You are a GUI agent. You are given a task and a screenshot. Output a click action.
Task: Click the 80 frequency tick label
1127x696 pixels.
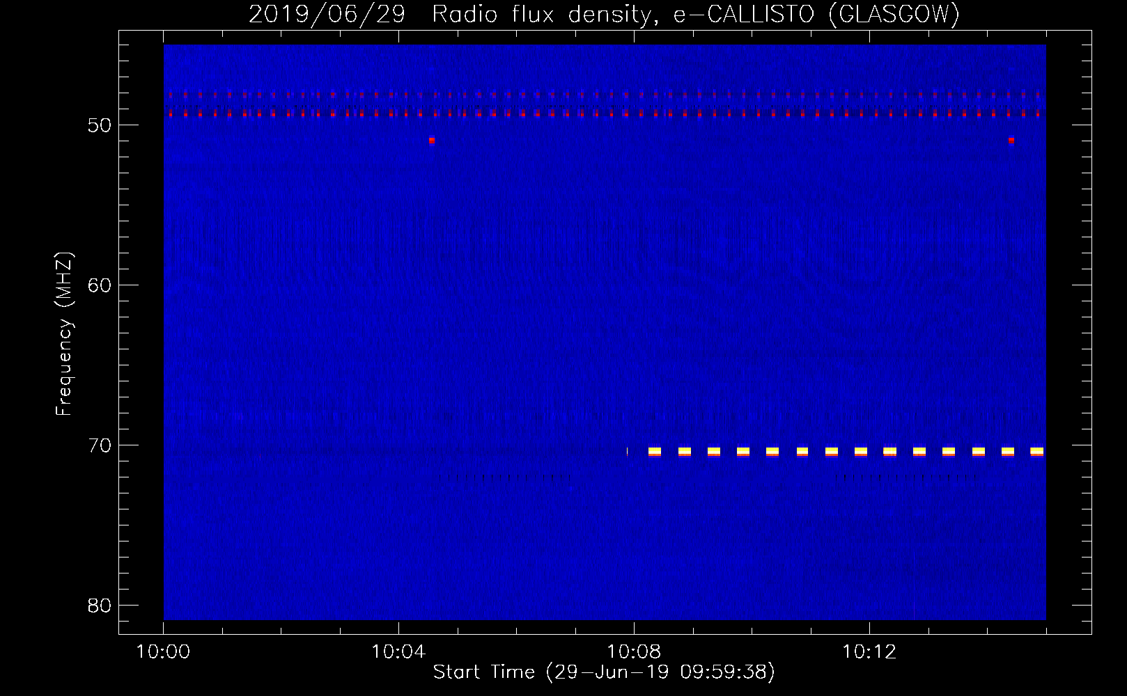pos(100,606)
